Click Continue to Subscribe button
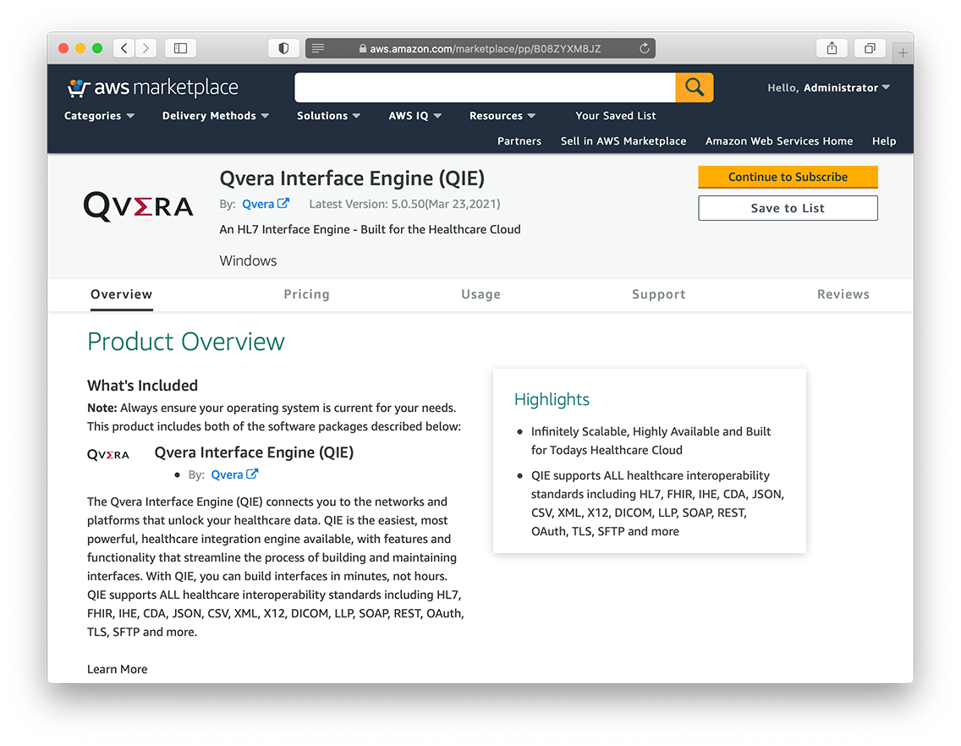Image resolution: width=961 pixels, height=746 pixels. (788, 177)
